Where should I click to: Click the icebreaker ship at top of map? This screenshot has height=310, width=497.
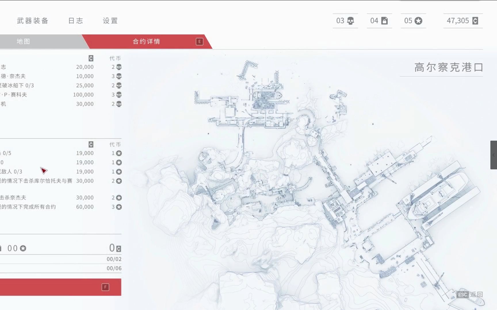(267, 95)
